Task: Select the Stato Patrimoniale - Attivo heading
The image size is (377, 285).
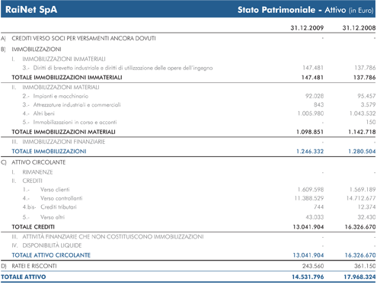Action: (x=292, y=10)
